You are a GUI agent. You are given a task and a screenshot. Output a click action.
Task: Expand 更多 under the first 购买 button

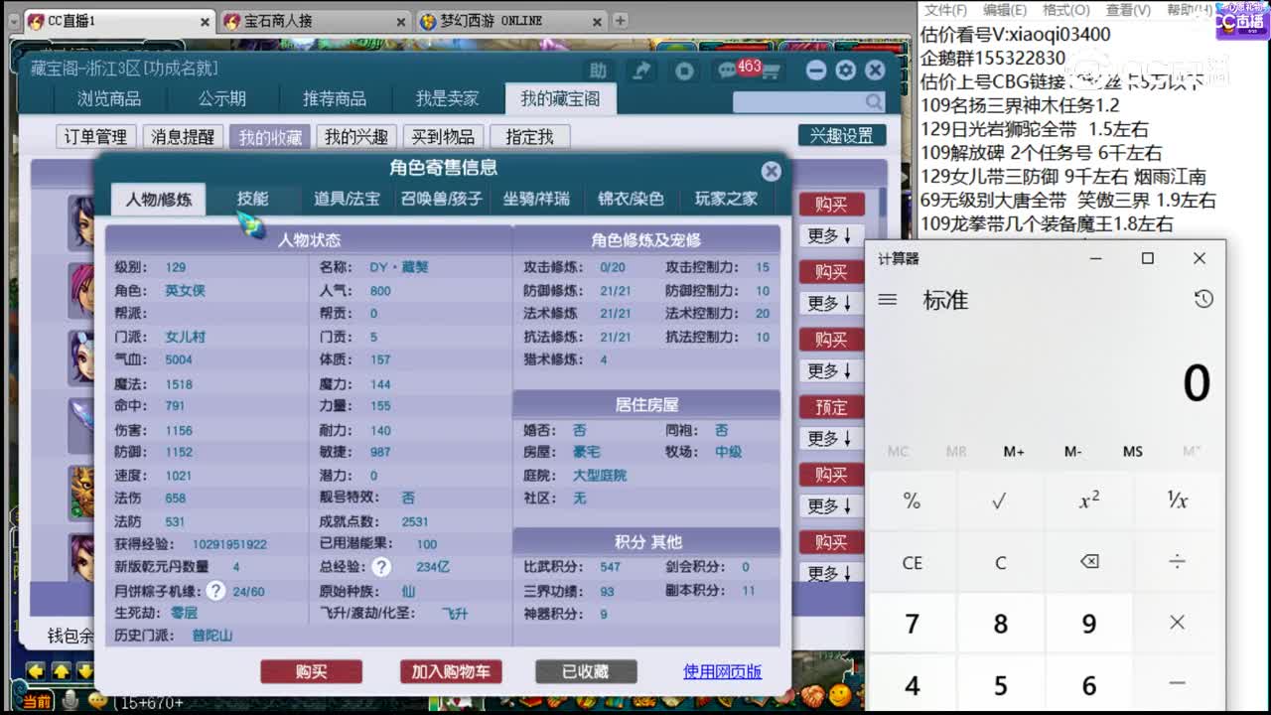coord(830,235)
